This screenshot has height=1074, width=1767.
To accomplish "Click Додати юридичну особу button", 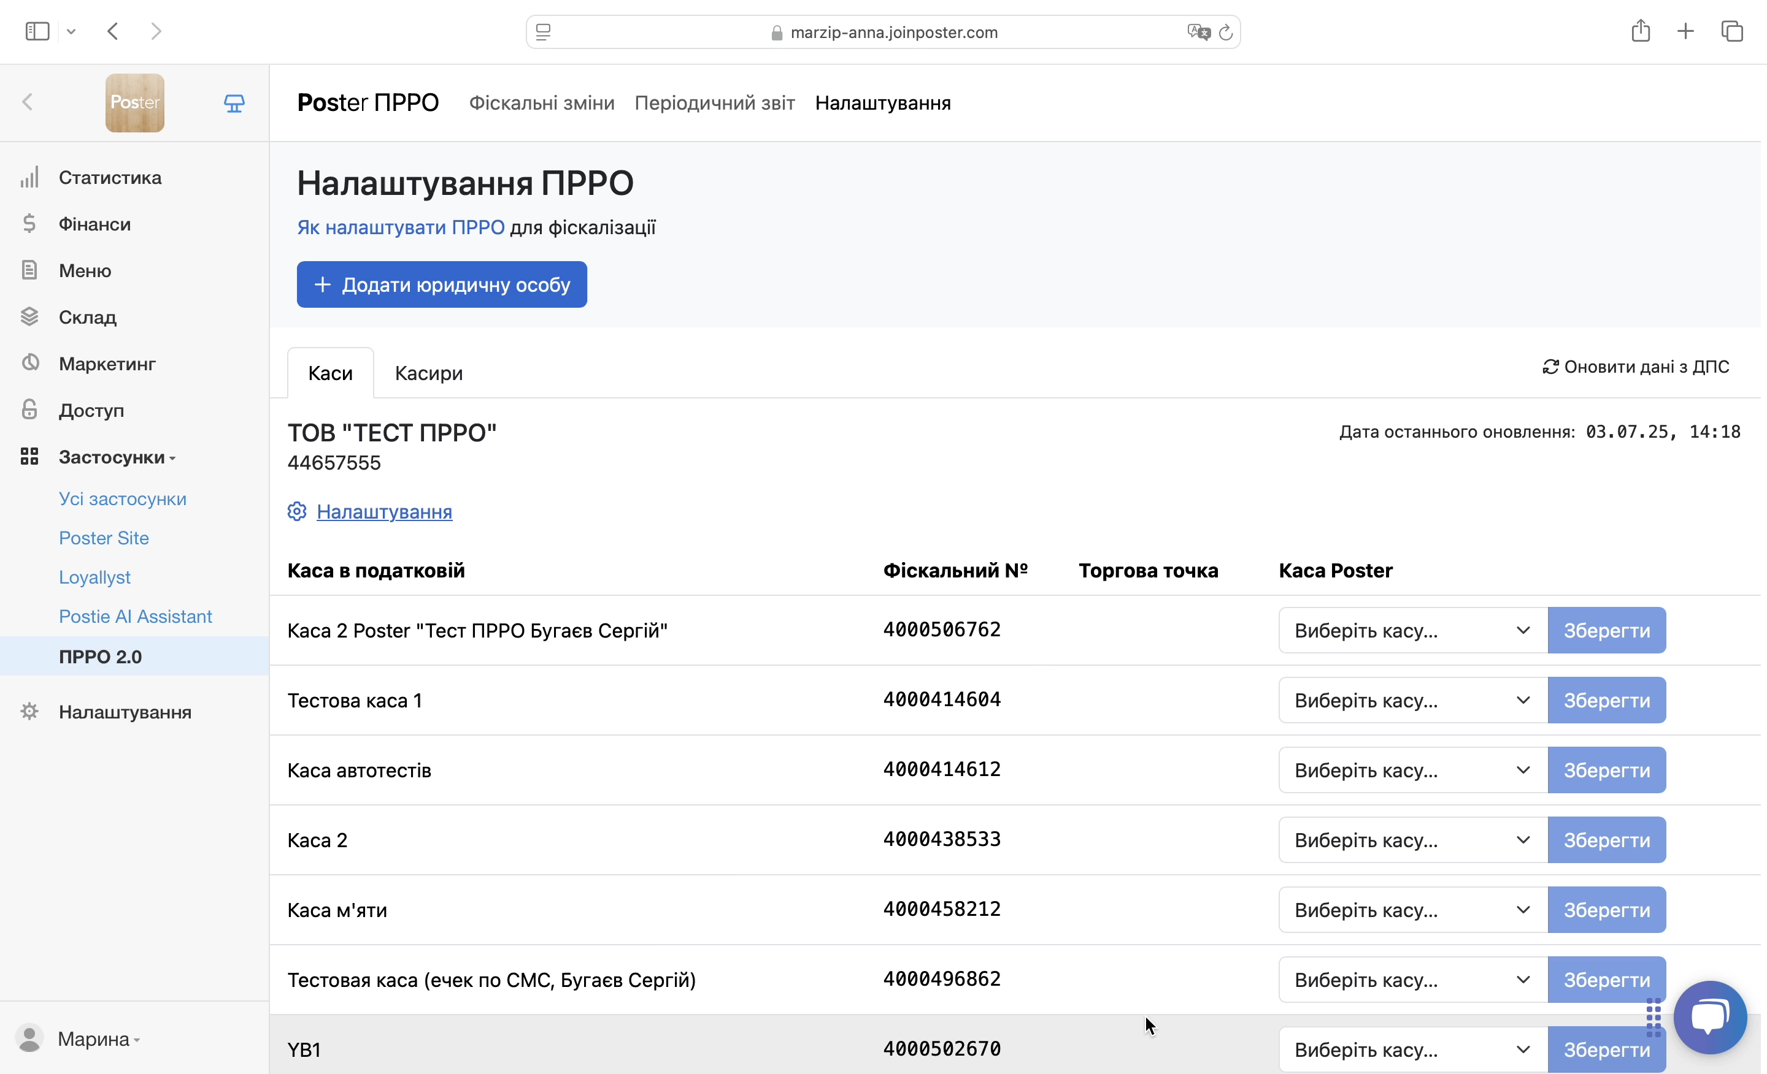I will [x=442, y=284].
